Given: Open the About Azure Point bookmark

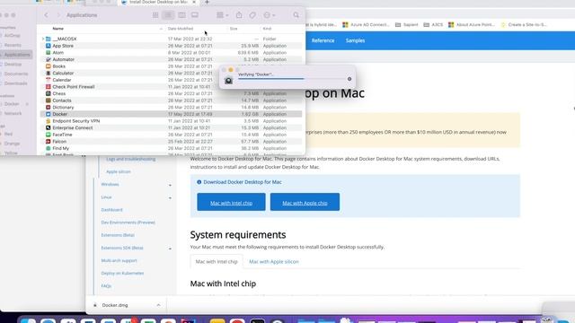Looking at the screenshot, I should [x=472, y=25].
